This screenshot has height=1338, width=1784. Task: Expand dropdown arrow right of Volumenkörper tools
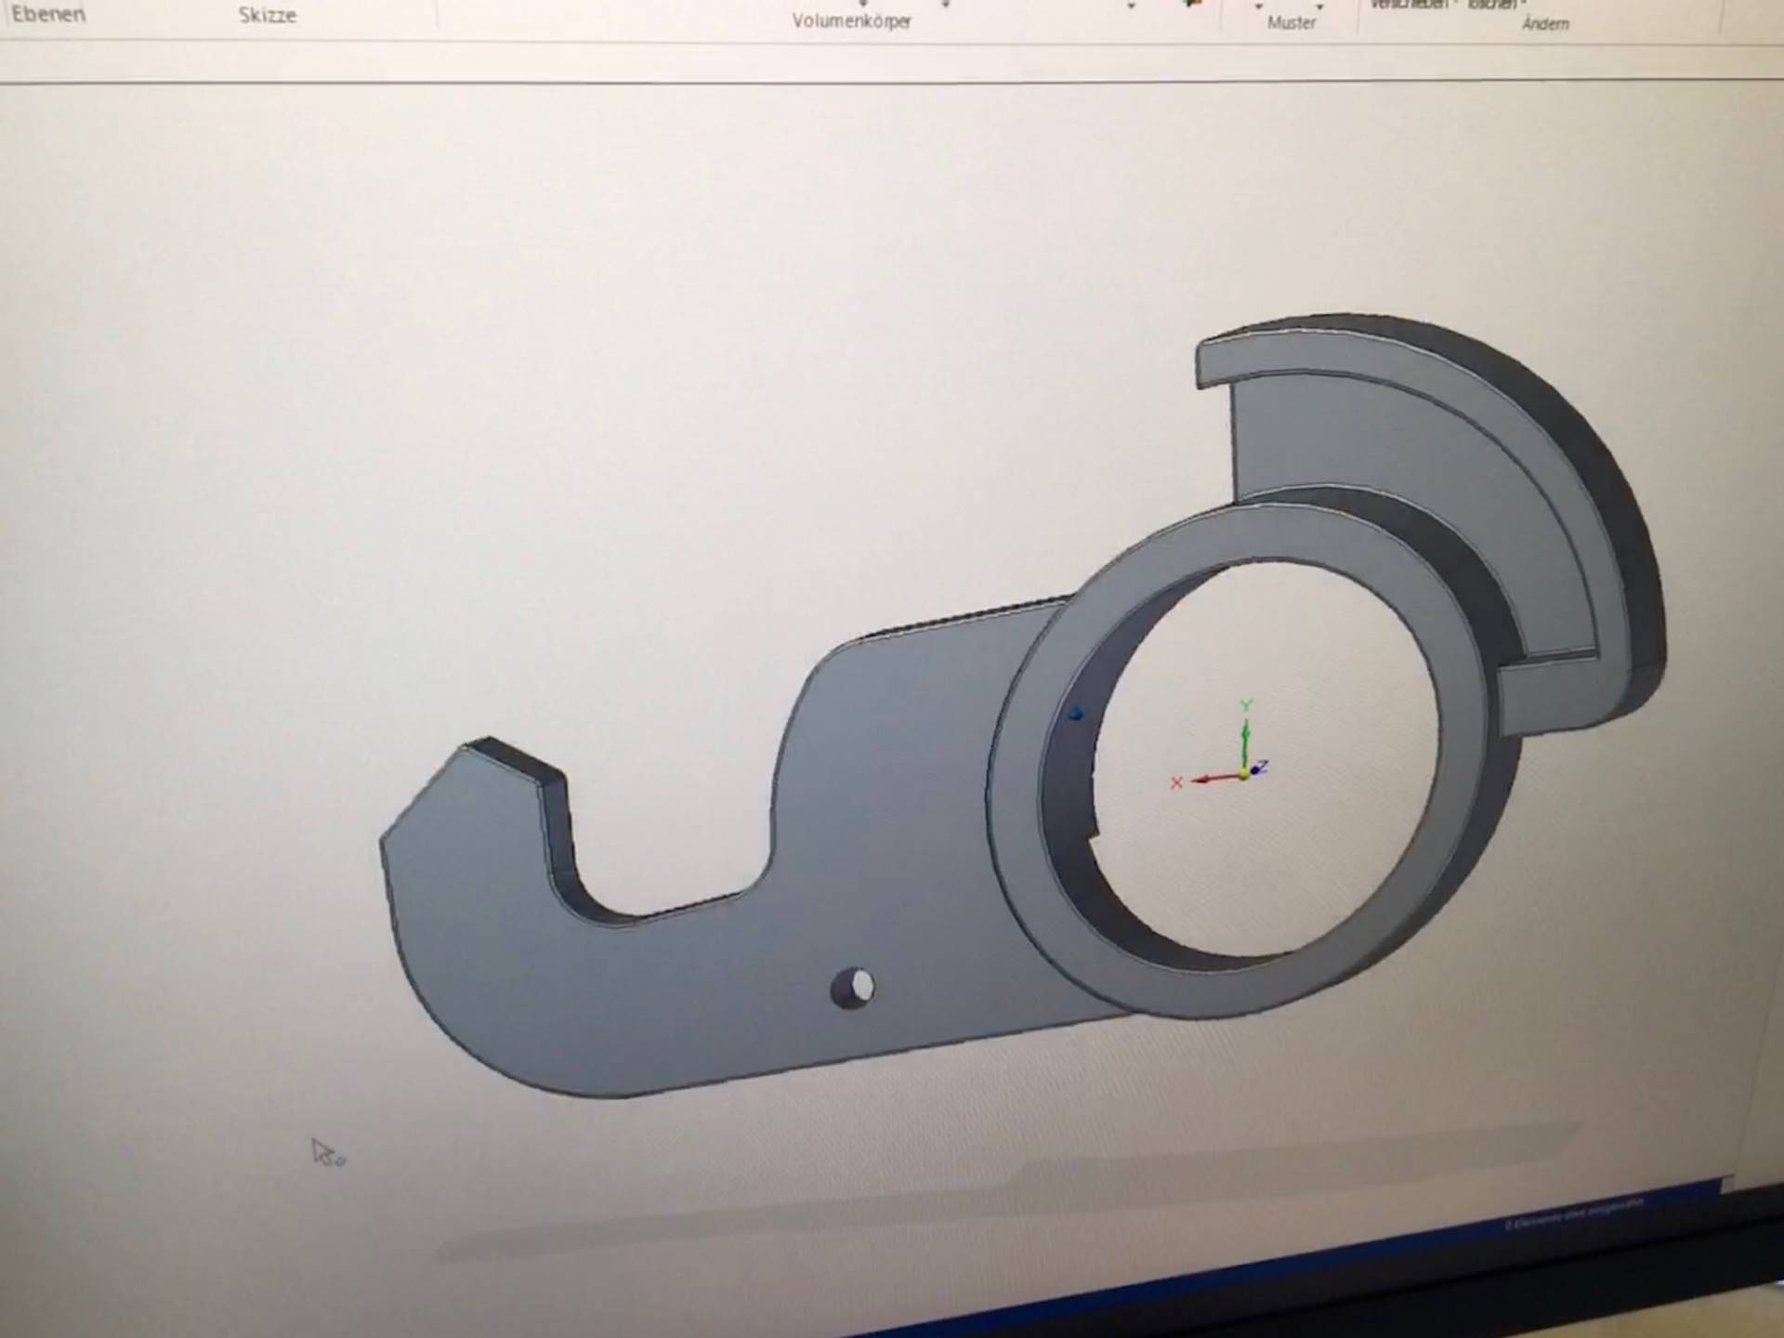click(1131, 6)
